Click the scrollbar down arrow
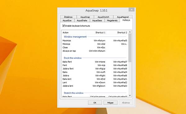Screen dimensions: 186x114 [130, 95]
